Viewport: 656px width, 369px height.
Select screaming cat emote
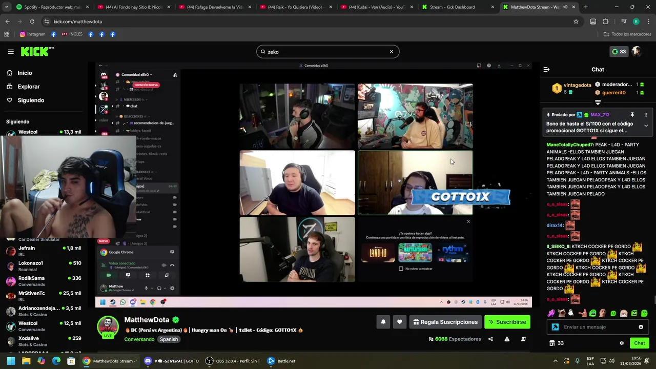[562, 313]
